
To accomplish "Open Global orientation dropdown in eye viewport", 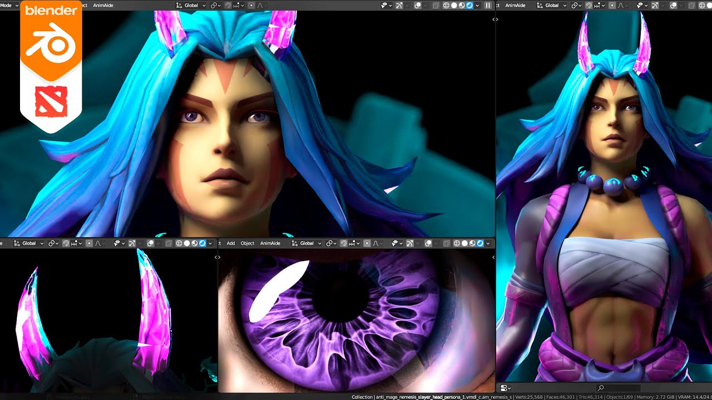I will coord(306,243).
